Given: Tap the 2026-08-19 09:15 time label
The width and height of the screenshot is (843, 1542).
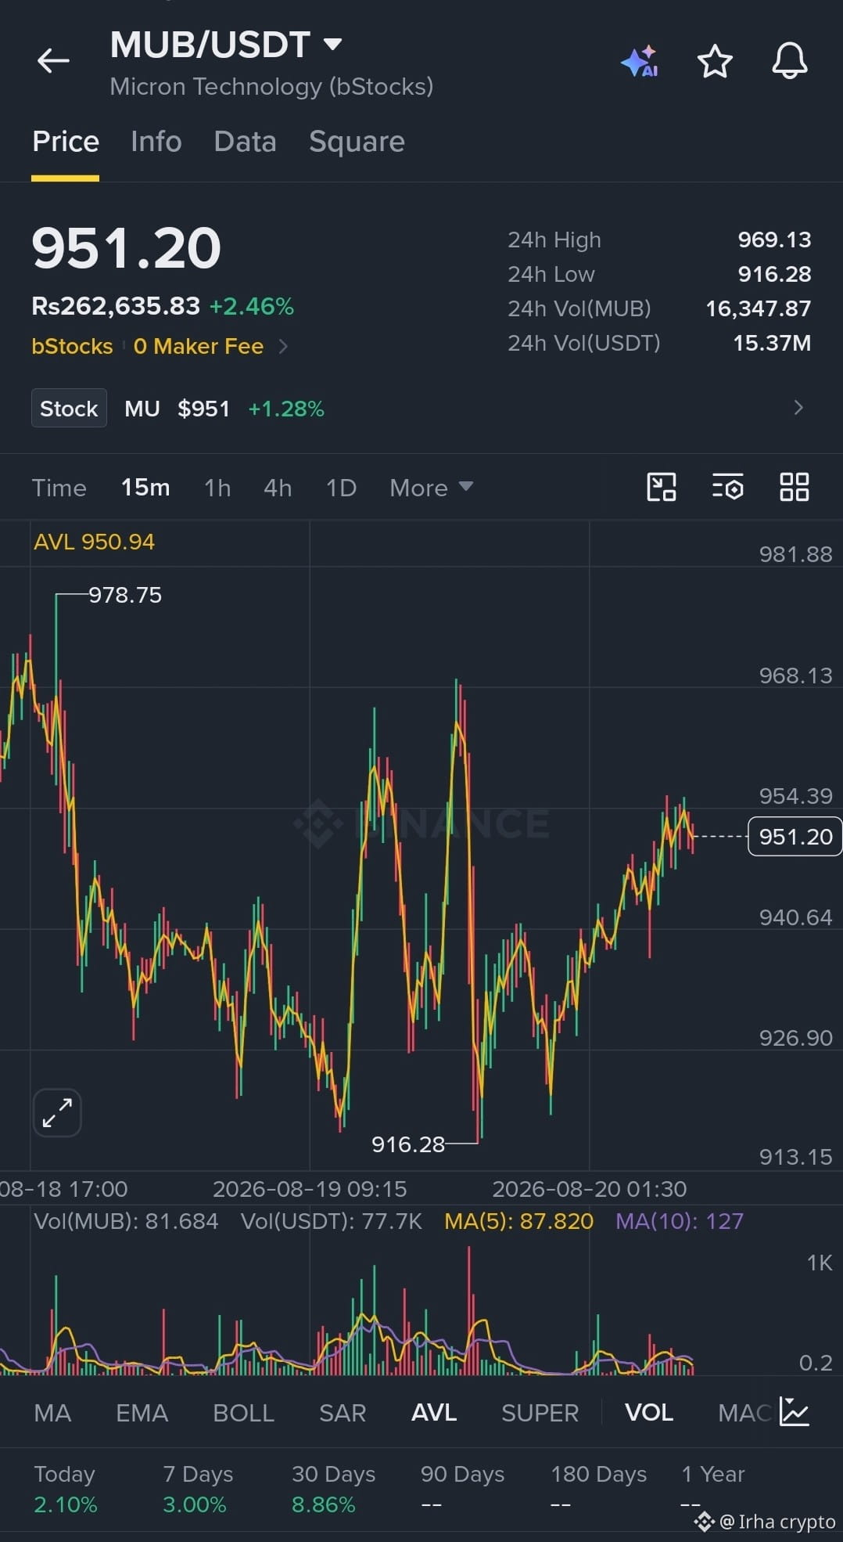Looking at the screenshot, I should (310, 1189).
